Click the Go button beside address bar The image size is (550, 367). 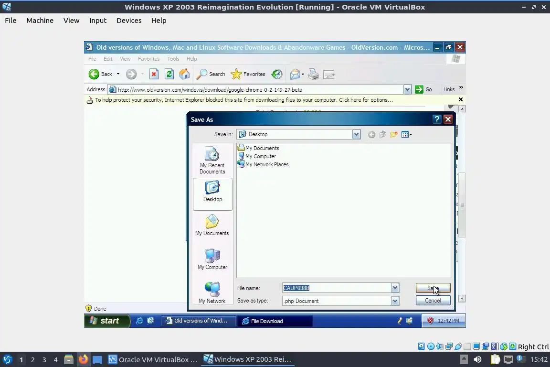[x=423, y=89]
